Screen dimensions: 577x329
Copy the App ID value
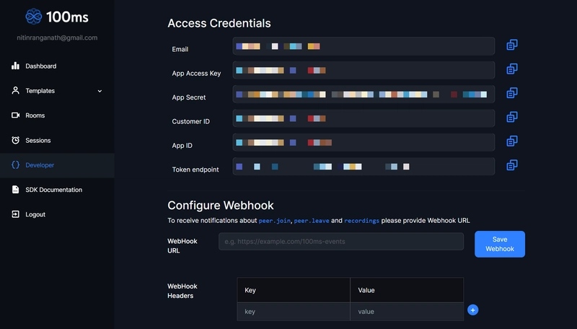point(512,141)
